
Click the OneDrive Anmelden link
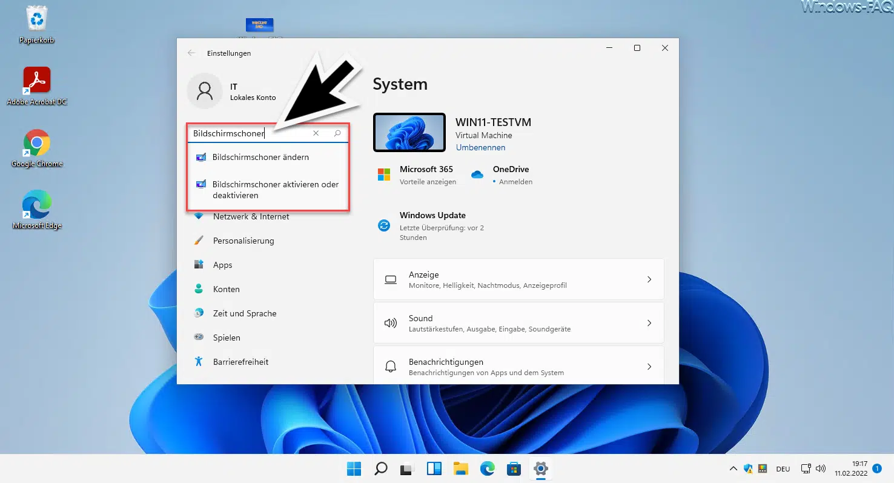click(515, 182)
